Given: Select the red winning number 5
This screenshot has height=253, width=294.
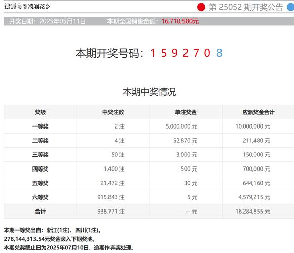Looking at the screenshot, I should point(164,53).
